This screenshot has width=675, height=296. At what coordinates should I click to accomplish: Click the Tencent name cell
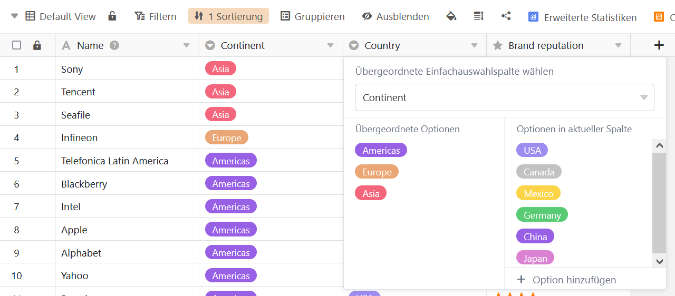(127, 92)
